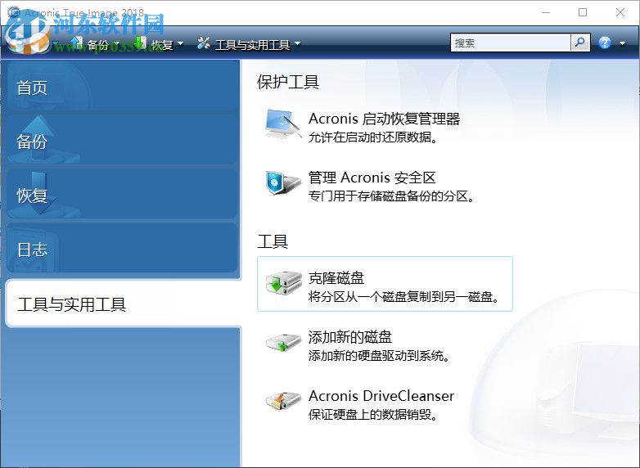Click the magnifier search button
640x468 pixels.
[x=580, y=43]
